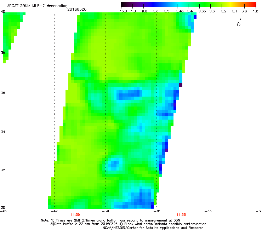The image size is (262, 230).
Task: Click the colorbar label '1.0'
Action: [x=256, y=11]
